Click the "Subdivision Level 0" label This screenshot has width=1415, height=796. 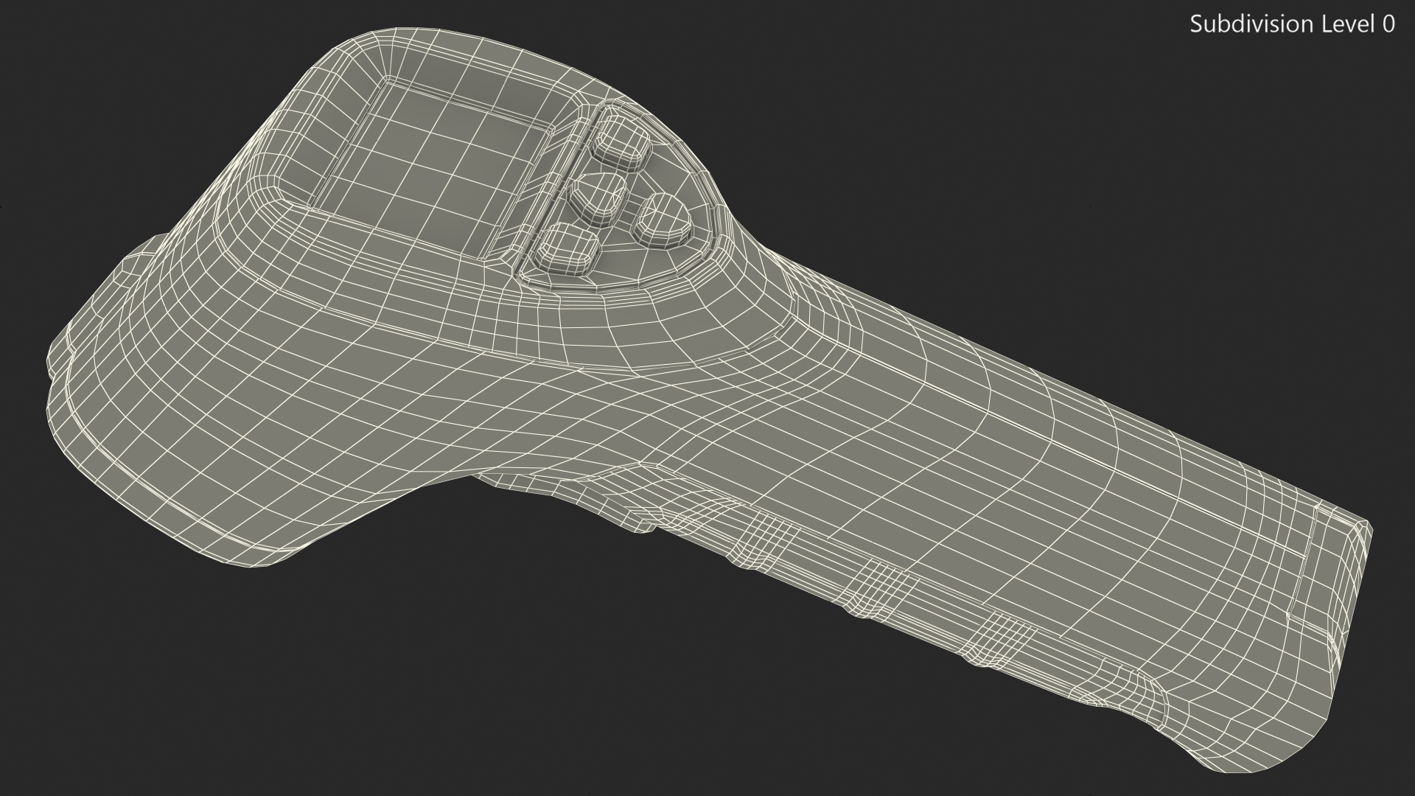(1292, 24)
